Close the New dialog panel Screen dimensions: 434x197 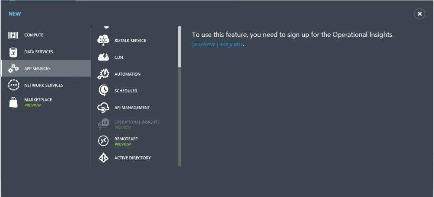pyautogui.click(x=419, y=14)
